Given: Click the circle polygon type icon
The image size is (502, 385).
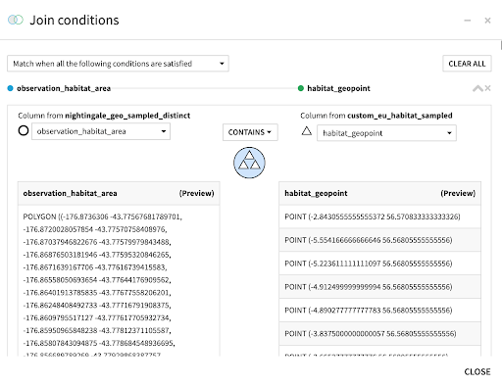Looking at the screenshot, I should (x=24, y=130).
